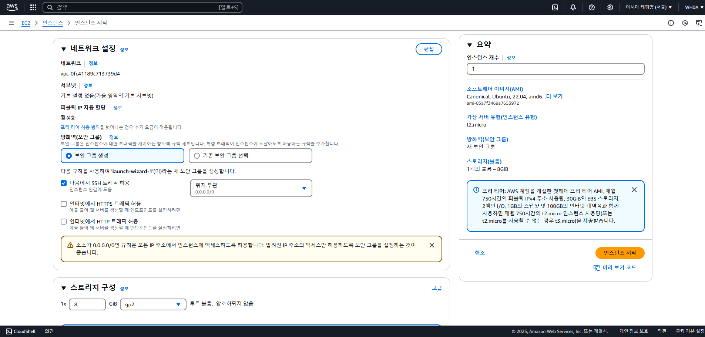Open Advanced link in storage section
Viewport: 705px width, 337px height.
[437, 288]
